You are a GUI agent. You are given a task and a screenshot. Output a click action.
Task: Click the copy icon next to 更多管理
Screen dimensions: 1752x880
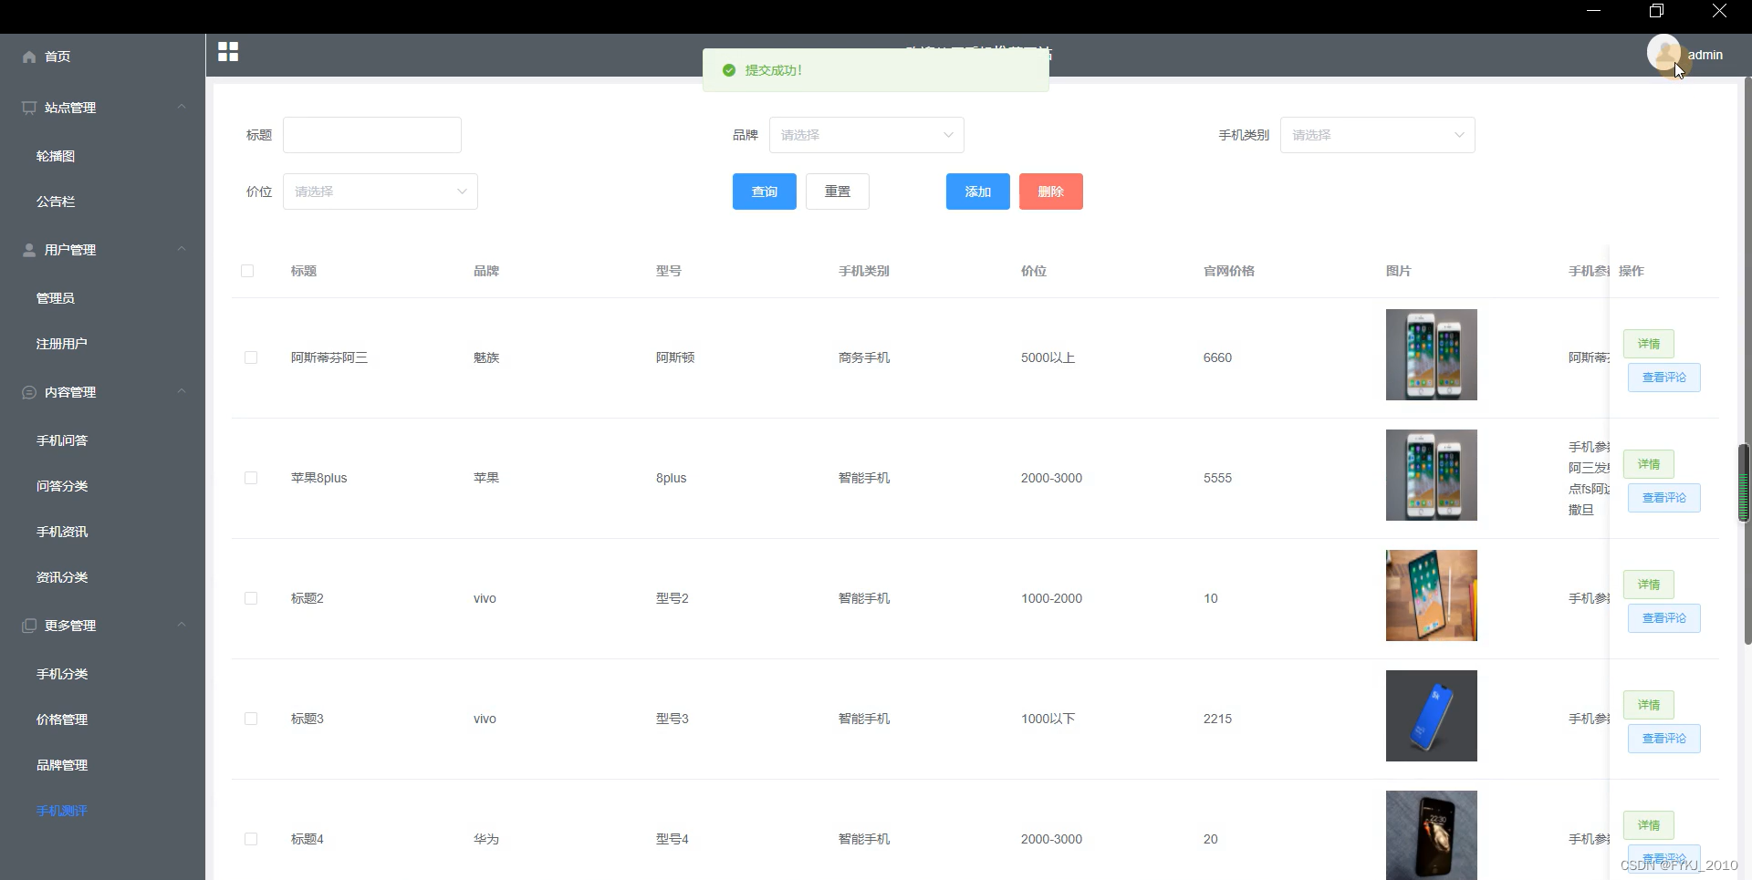pyautogui.click(x=29, y=626)
